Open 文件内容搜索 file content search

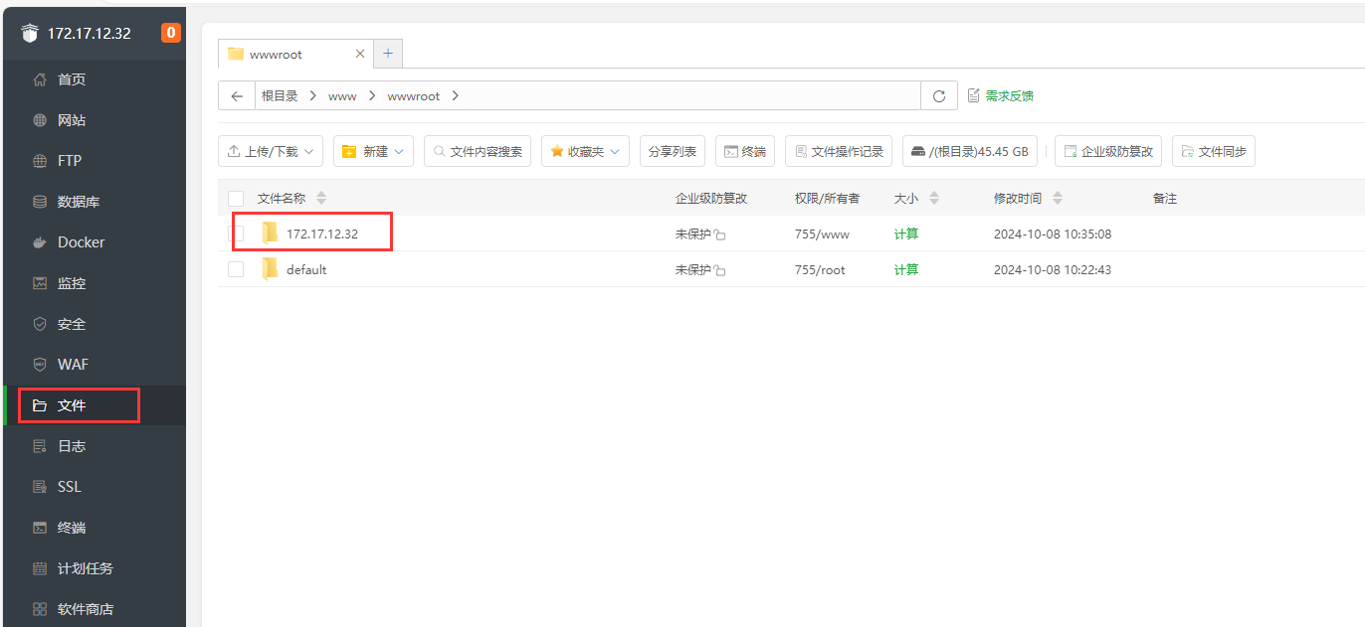tap(478, 151)
